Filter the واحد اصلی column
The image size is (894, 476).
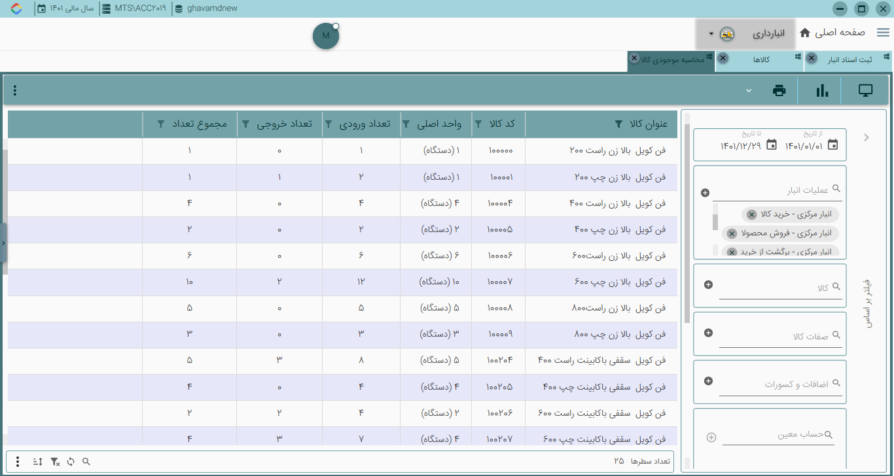tap(406, 124)
